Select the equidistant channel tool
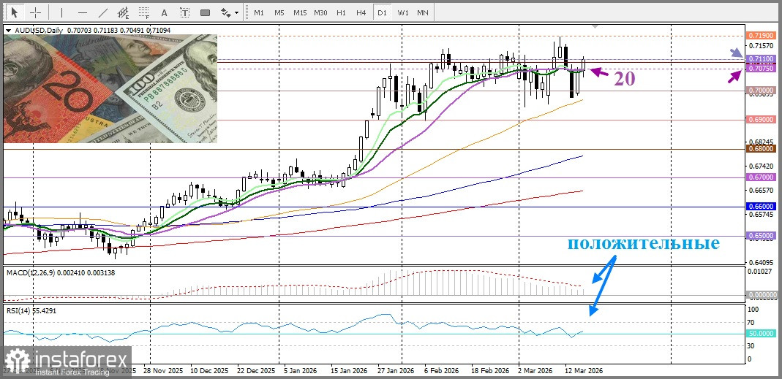This screenshot has width=782, height=379. [123, 12]
